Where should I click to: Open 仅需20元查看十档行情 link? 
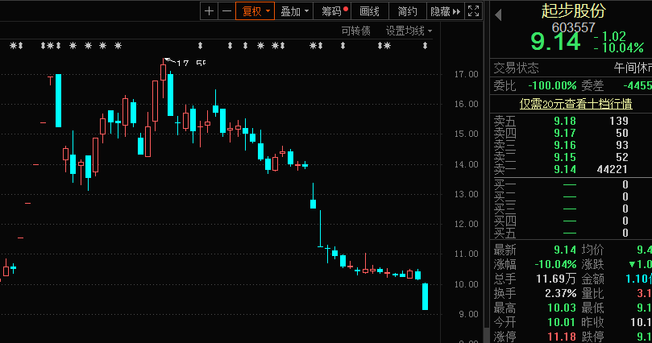[x=575, y=104]
